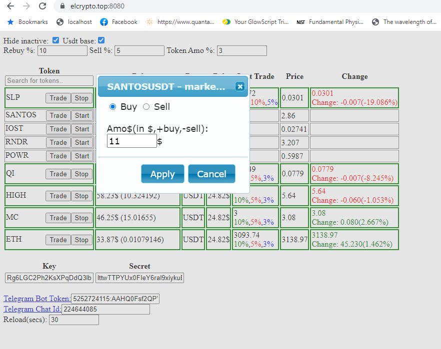Click the Telegram Bot Token field
Image resolution: width=441 pixels, height=349 pixels.
click(115, 299)
